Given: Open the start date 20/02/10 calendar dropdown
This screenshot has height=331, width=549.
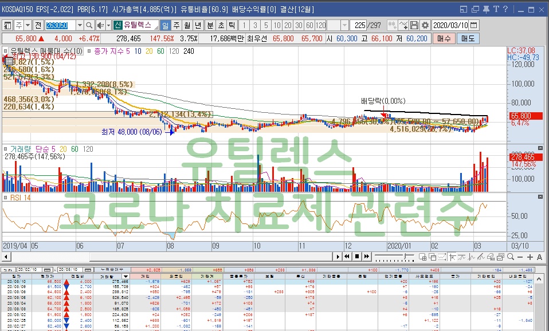Looking at the screenshot, I should [48, 270].
